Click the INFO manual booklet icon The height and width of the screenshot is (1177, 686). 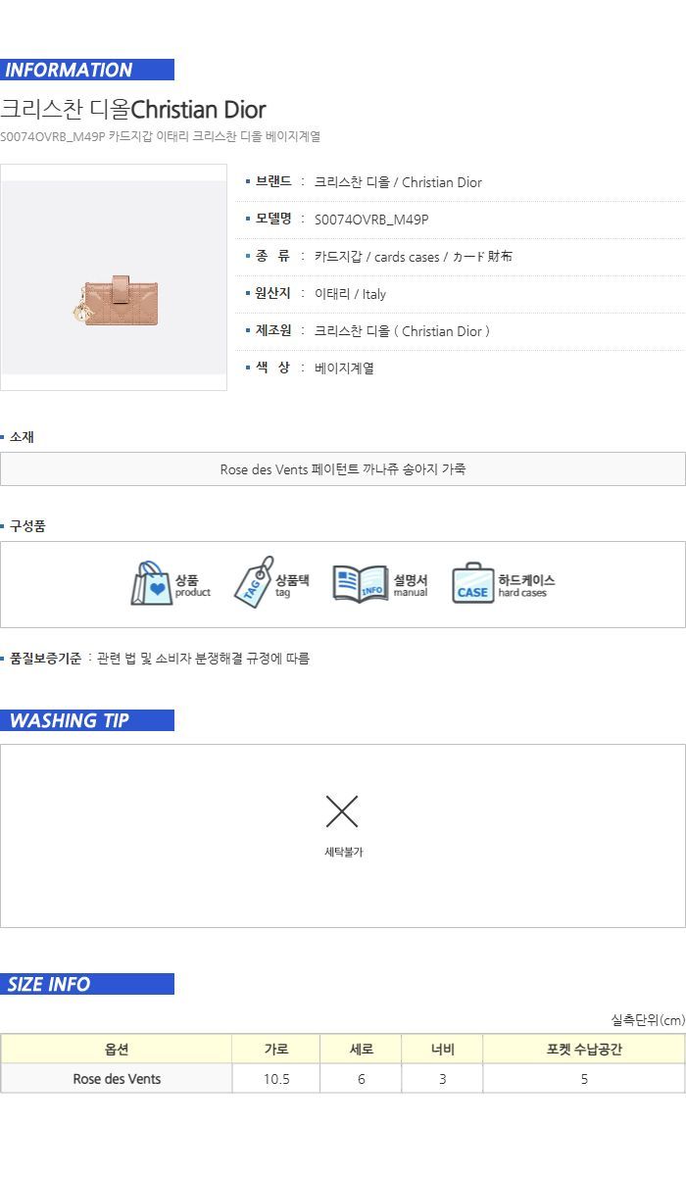click(360, 583)
